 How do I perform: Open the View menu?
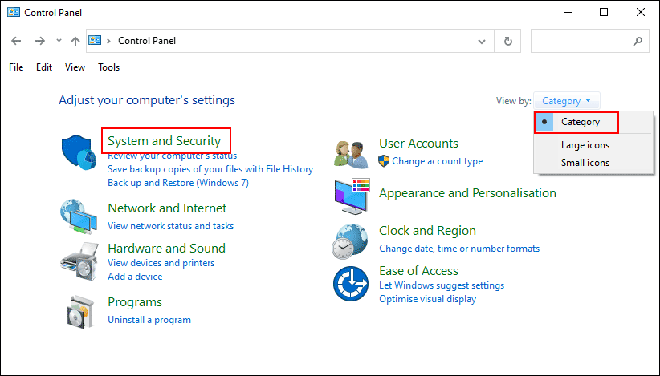click(75, 67)
